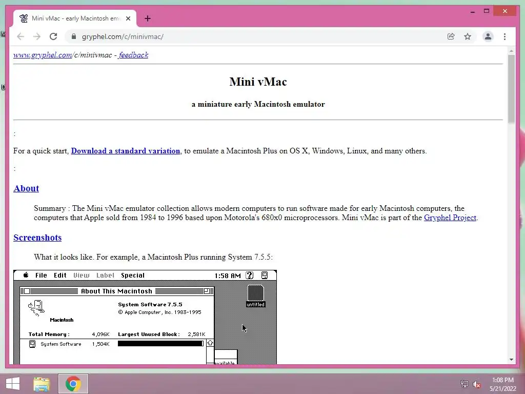Image resolution: width=525 pixels, height=394 pixels.
Task: Click the browser back arrow
Action: 21,36
